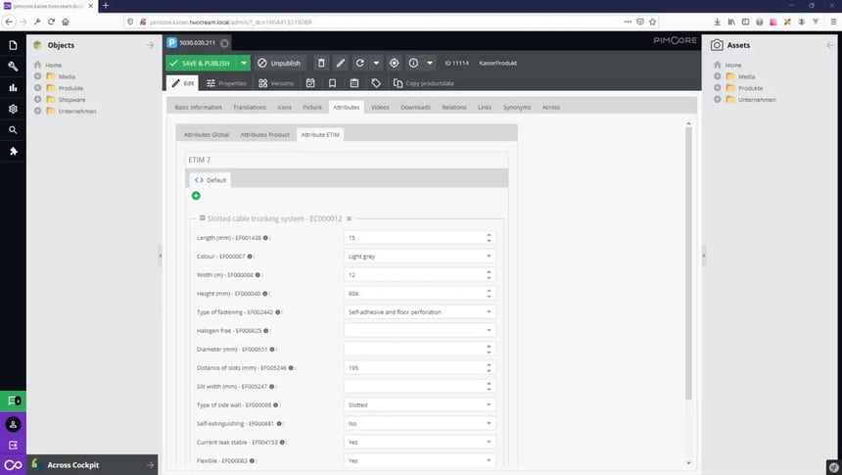This screenshot has height=475, width=842.
Task: Click the vertical scrollbar of the editor
Action: (x=689, y=263)
